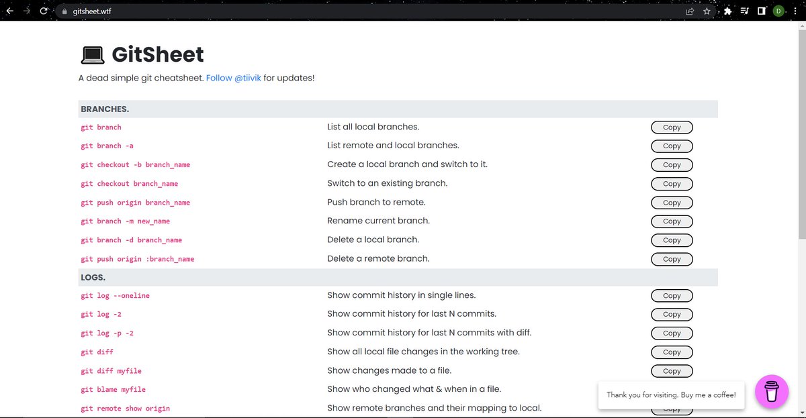Click the 'git remote show origin' command text
The height and width of the screenshot is (418, 806).
click(x=126, y=408)
